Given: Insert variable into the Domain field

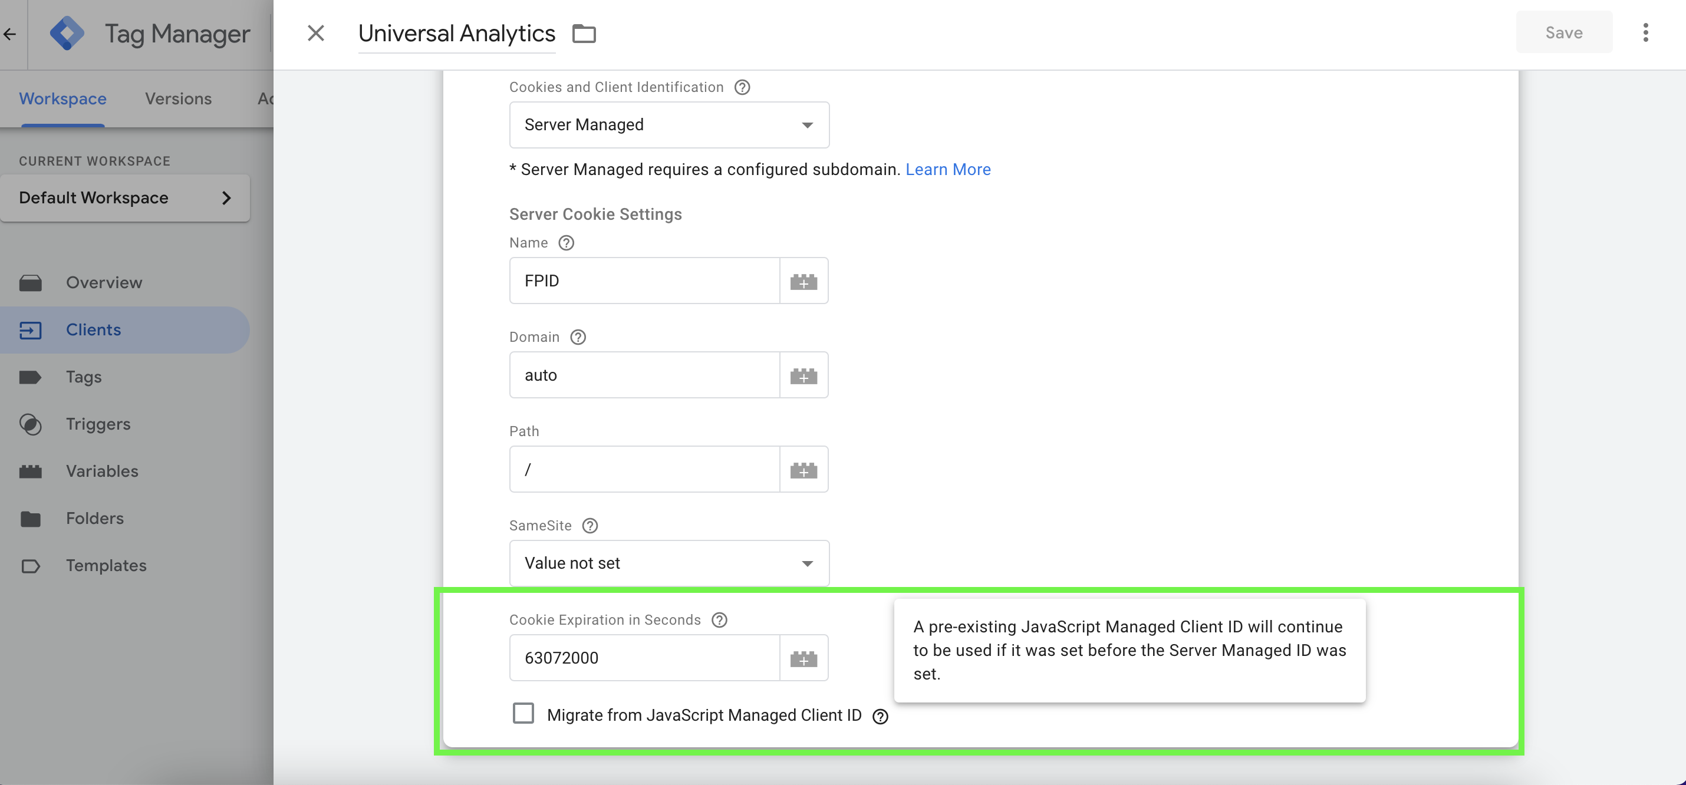Looking at the screenshot, I should (x=804, y=375).
